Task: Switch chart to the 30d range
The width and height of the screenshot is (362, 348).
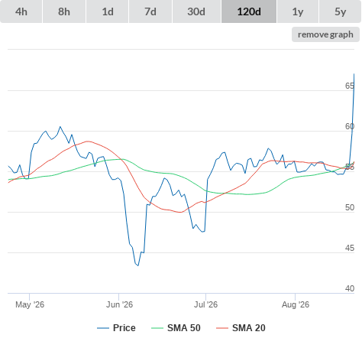Action: click(x=196, y=11)
